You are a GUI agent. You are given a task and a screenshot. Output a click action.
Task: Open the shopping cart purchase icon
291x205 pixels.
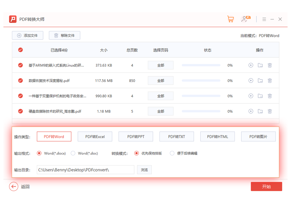point(230,19)
